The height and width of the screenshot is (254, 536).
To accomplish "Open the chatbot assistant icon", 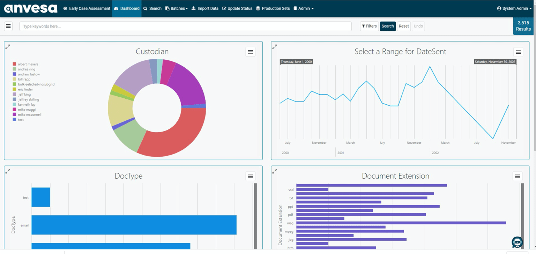I will pyautogui.click(x=517, y=242).
